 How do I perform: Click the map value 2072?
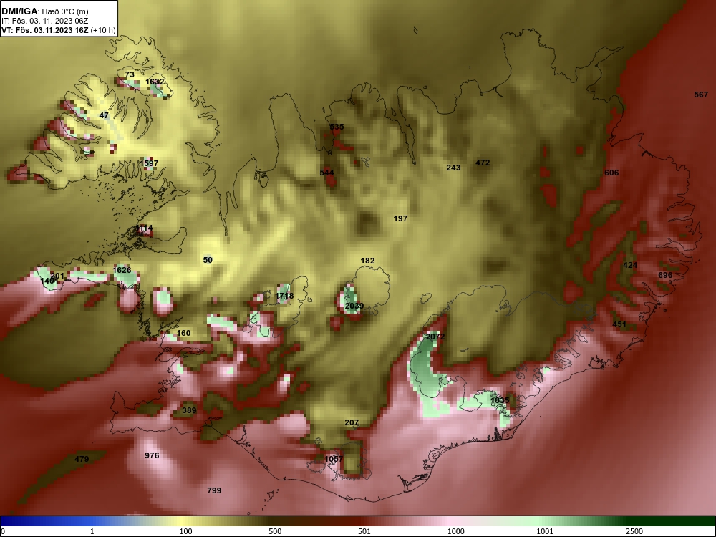[435, 337]
